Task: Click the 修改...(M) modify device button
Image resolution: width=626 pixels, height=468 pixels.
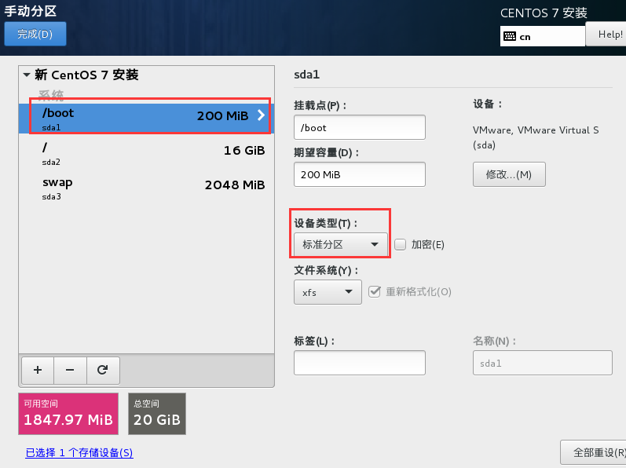Action: 509,174
